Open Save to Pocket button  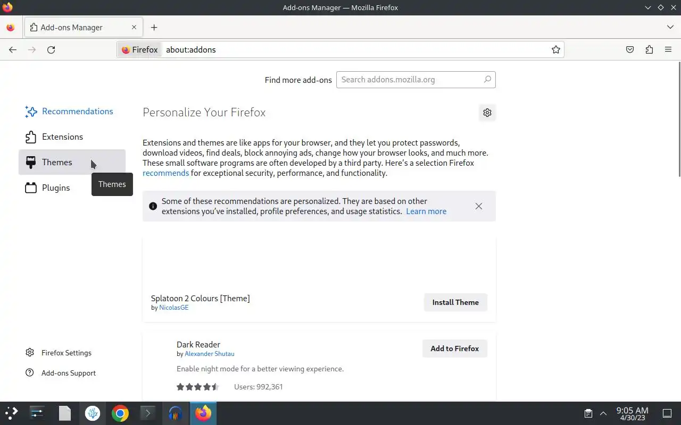tap(630, 49)
